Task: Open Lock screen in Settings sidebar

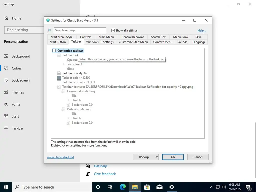Action: pyautogui.click(x=20, y=80)
